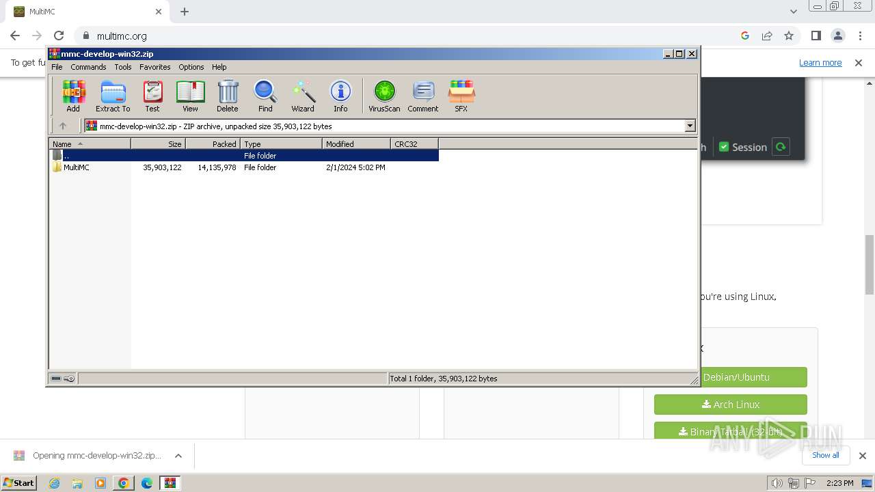
Task: Open the Help menu
Action: tap(219, 67)
